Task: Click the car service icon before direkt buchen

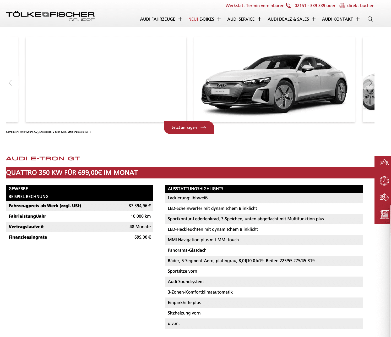Action: pyautogui.click(x=342, y=5)
